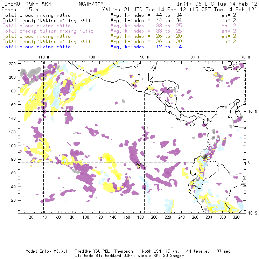Select blue 'Total cloud mixing ratio' legend label
The image size is (259, 259).
click(37, 47)
